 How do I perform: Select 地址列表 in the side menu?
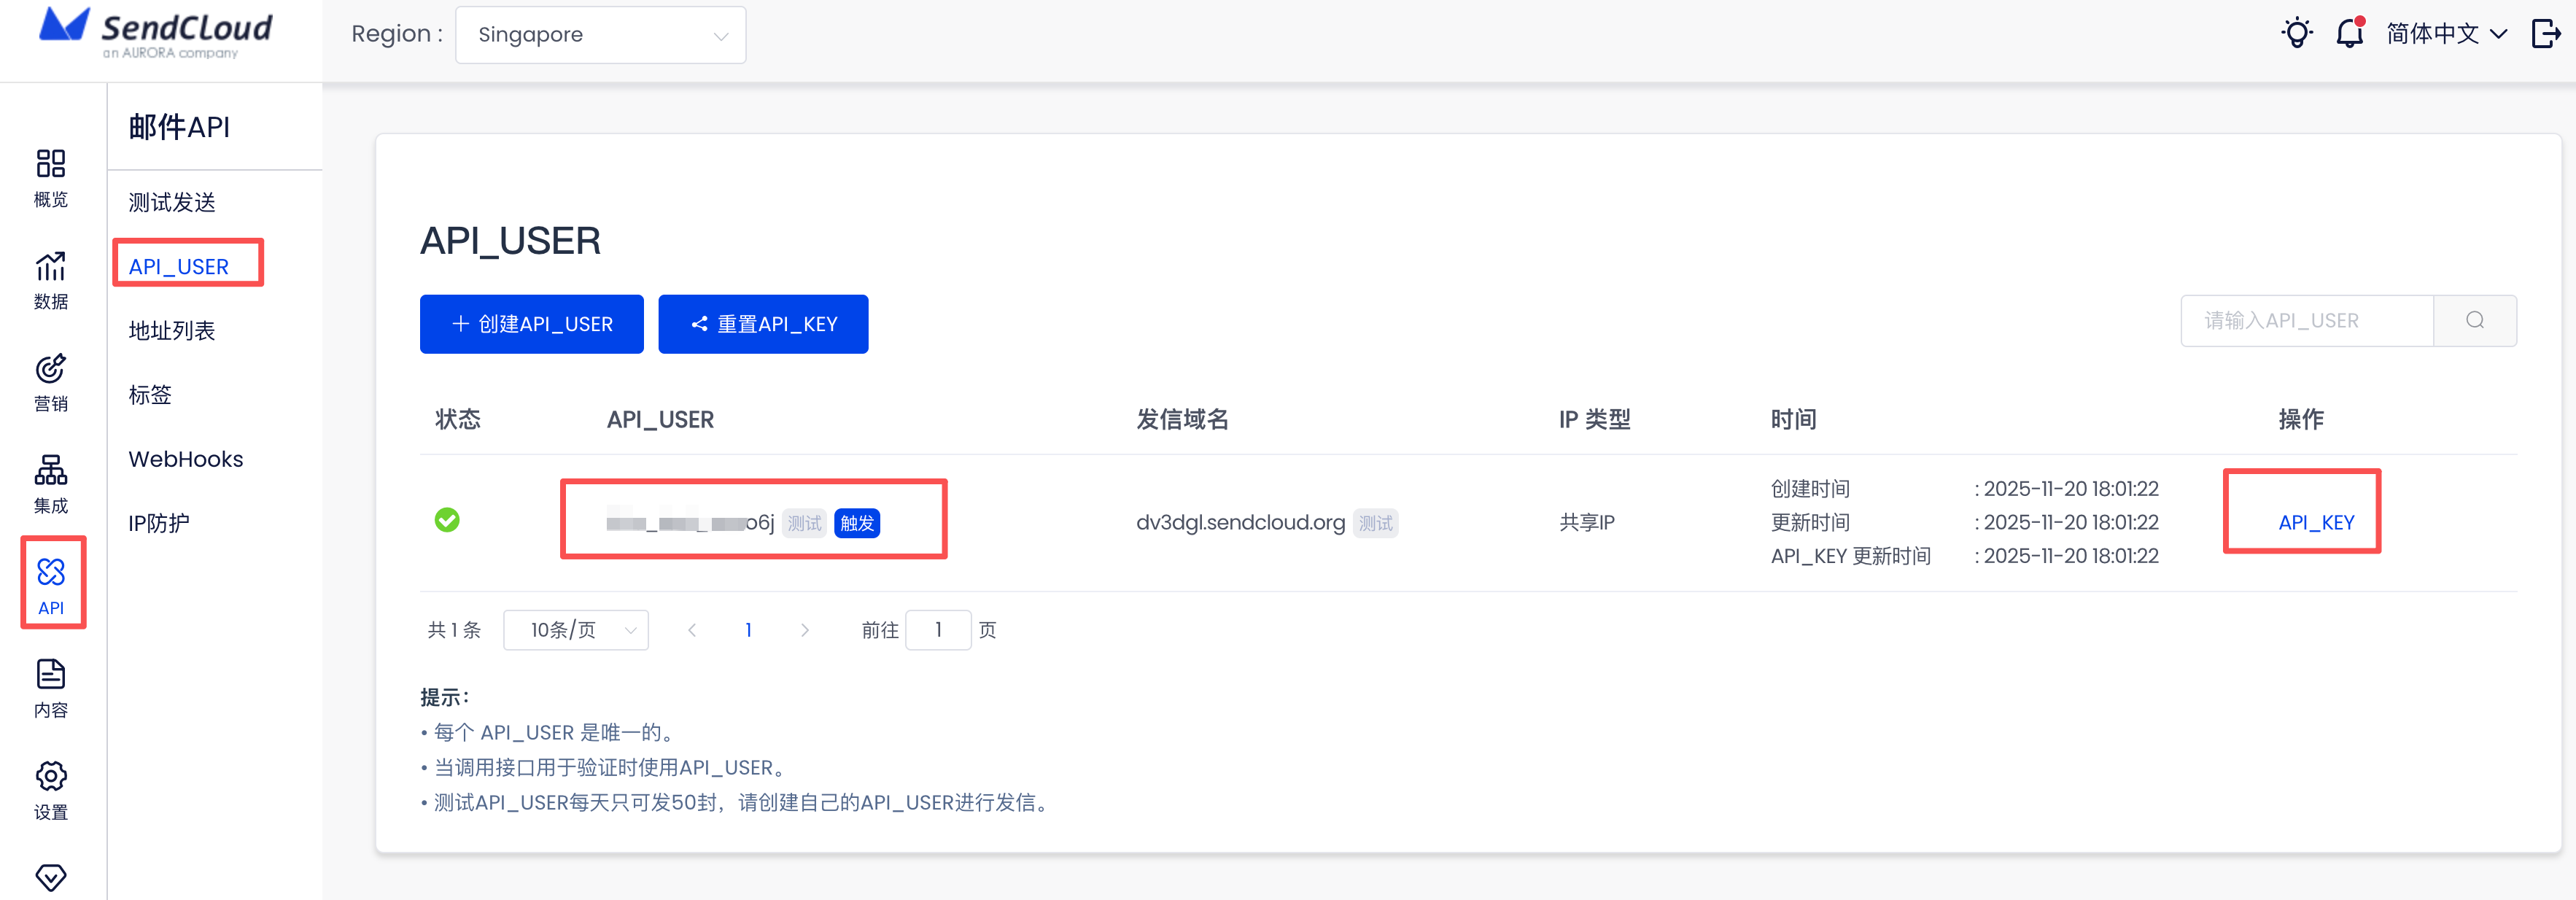coord(172,331)
